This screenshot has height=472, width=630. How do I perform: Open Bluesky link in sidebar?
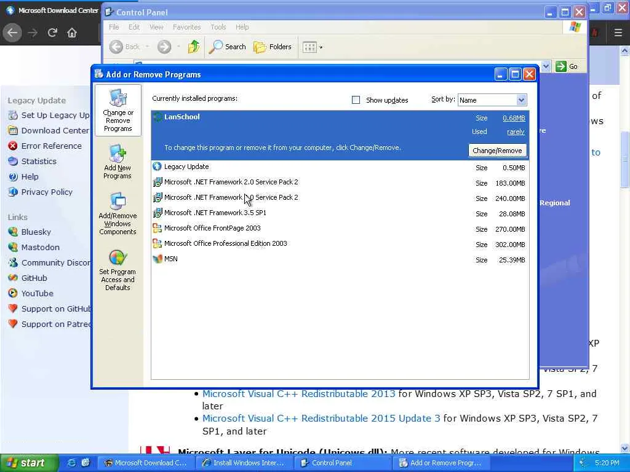tap(36, 232)
